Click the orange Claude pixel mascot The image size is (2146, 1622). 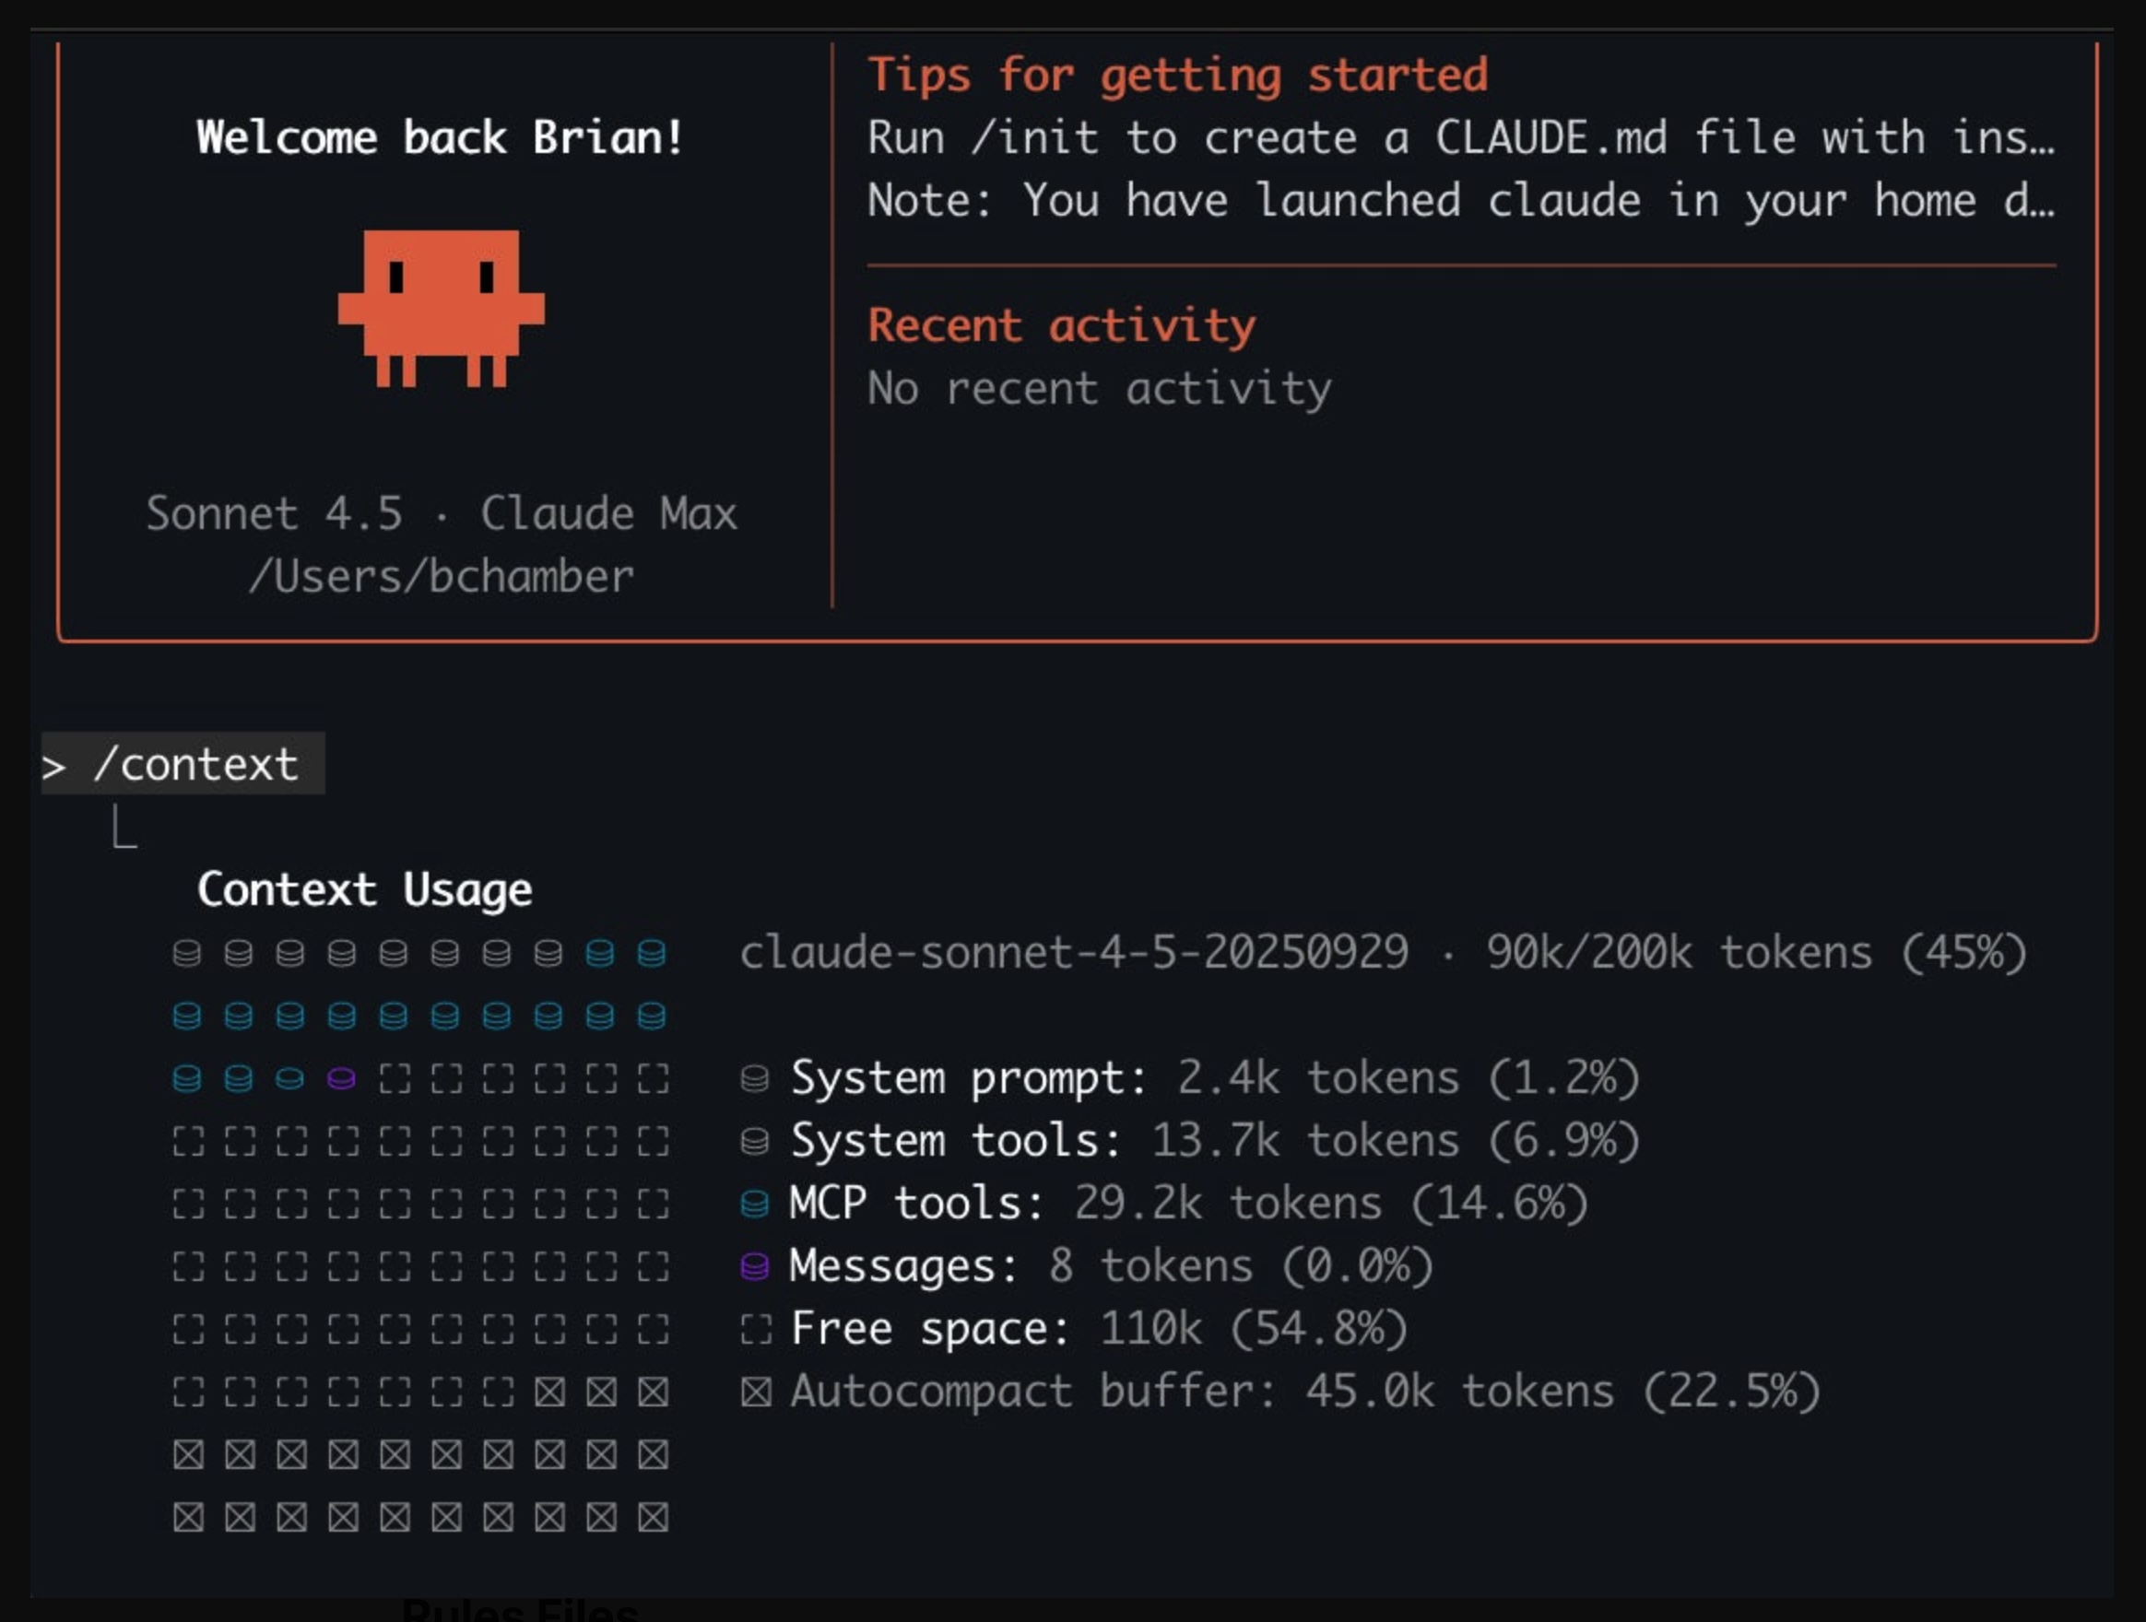click(442, 308)
